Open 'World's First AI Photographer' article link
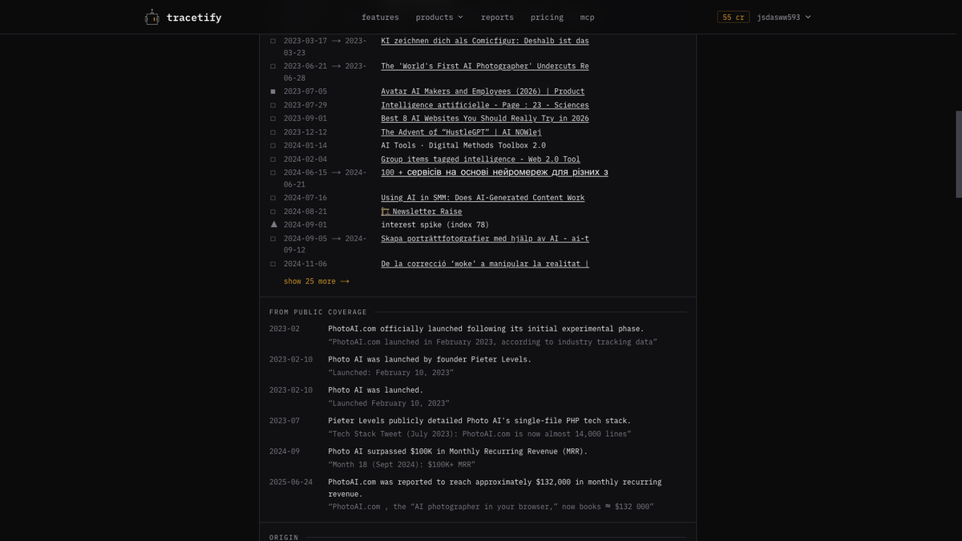This screenshot has height=541, width=962. point(484,67)
